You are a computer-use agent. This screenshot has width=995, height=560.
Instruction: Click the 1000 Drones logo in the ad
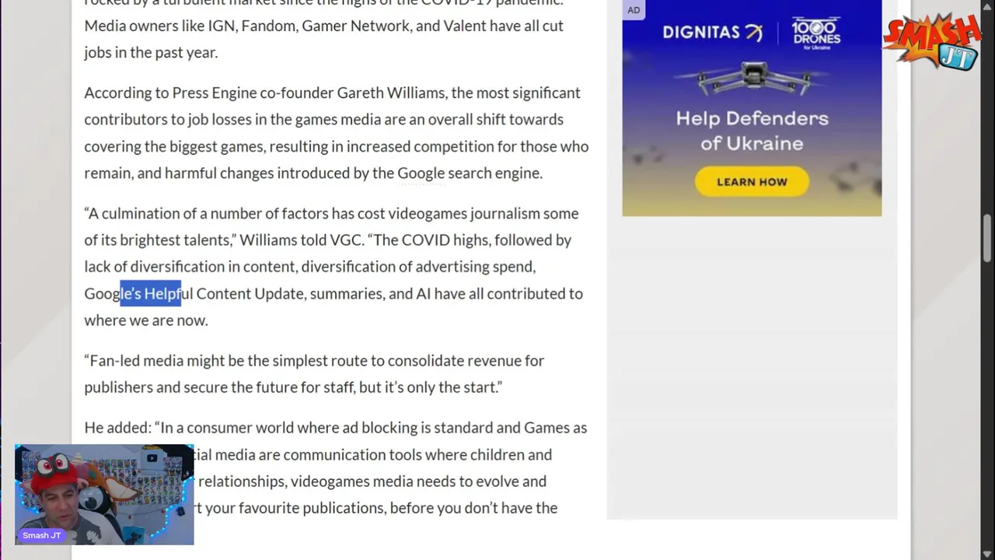[816, 34]
